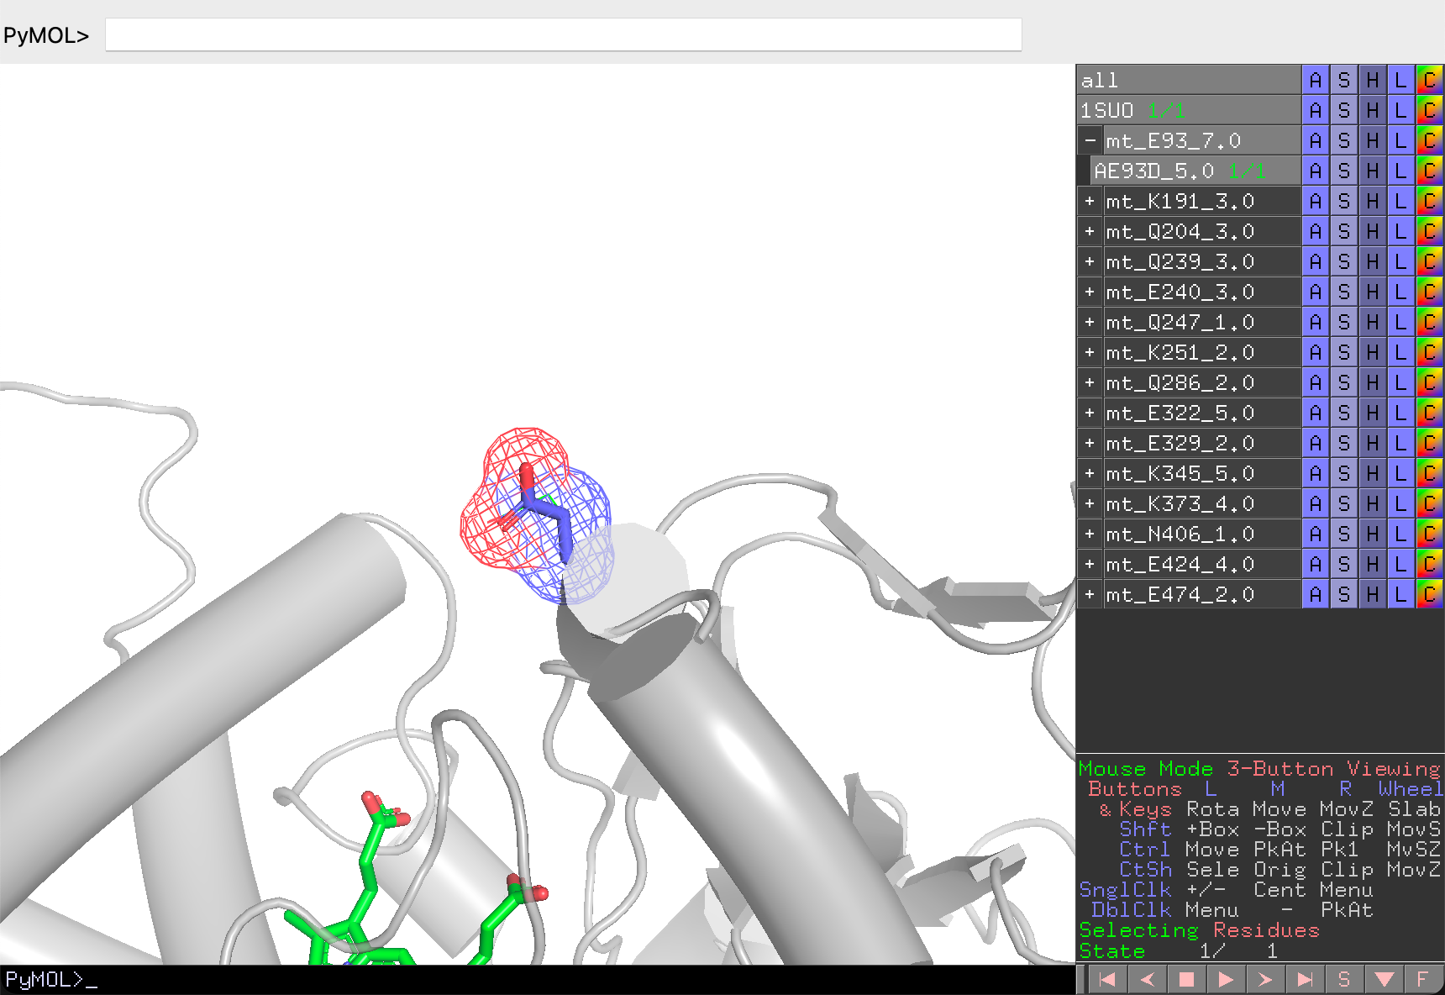Image resolution: width=1445 pixels, height=995 pixels.
Task: Open Hide menu for mt_K373_4.0
Action: [1373, 503]
